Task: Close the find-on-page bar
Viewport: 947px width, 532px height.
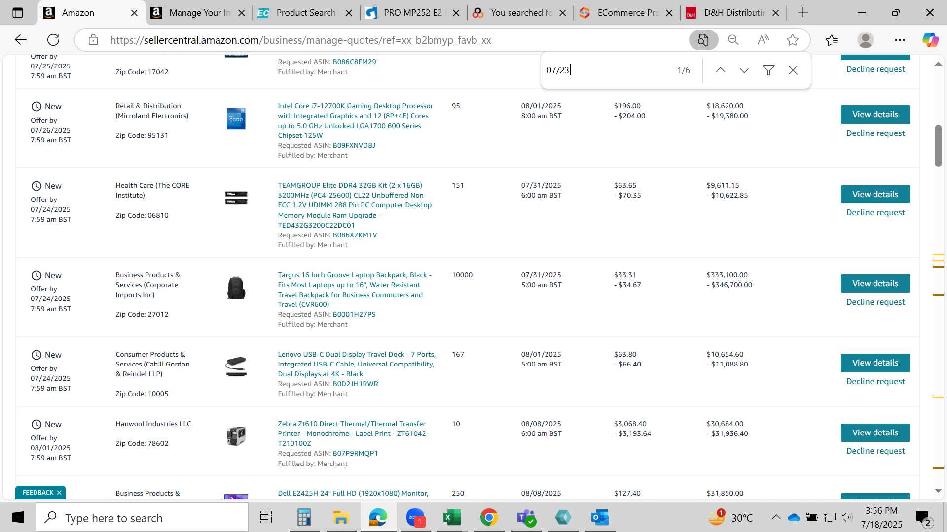Action: coord(793,70)
